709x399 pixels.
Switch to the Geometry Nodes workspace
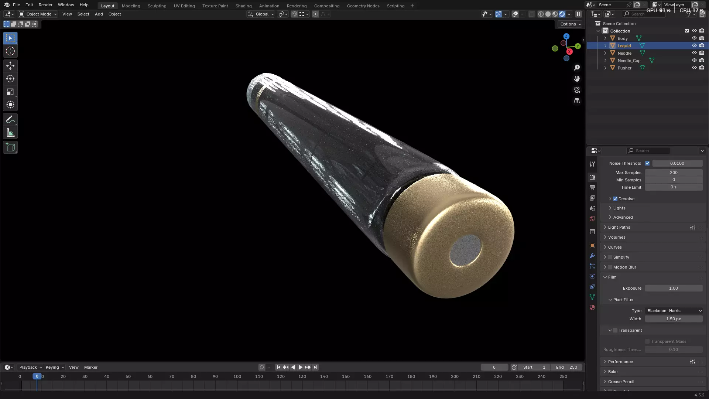click(363, 6)
